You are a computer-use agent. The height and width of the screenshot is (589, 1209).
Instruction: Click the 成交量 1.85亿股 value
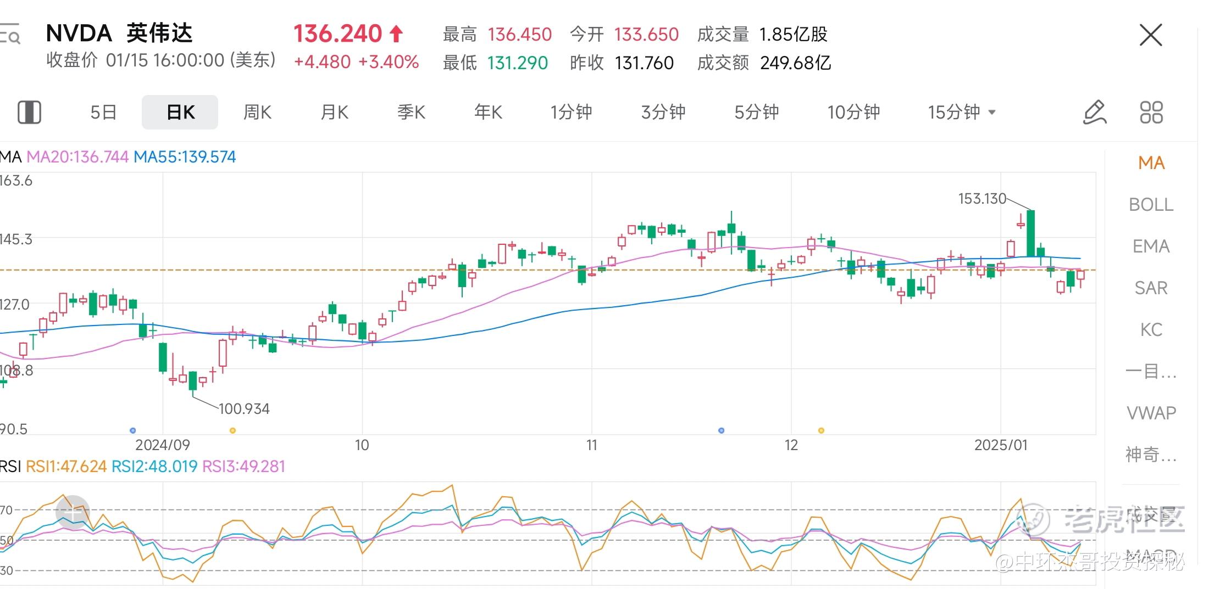794,35
